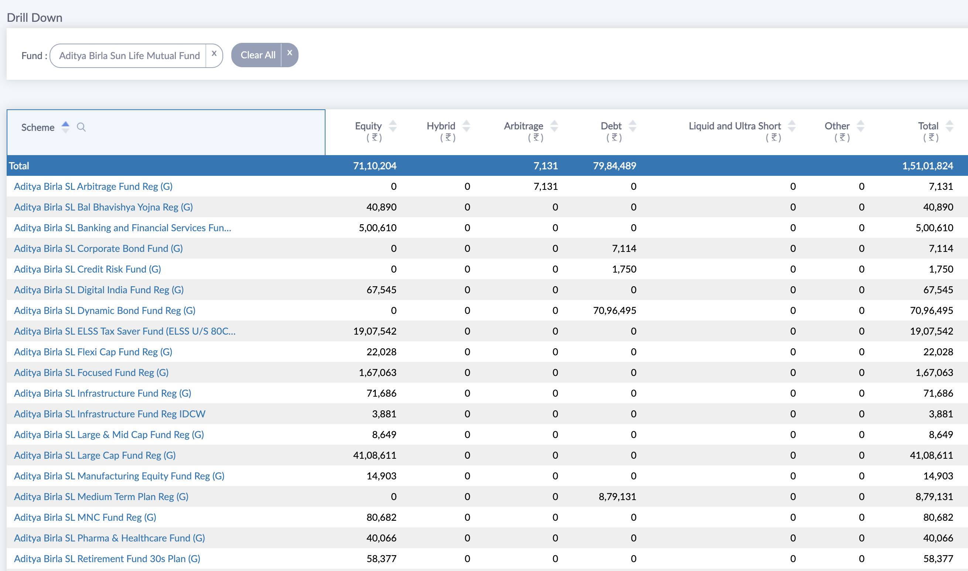968x571 pixels.
Task: Open Aditya Birla SL Arbitrage Fund Reg (G)
Action: pyautogui.click(x=93, y=187)
